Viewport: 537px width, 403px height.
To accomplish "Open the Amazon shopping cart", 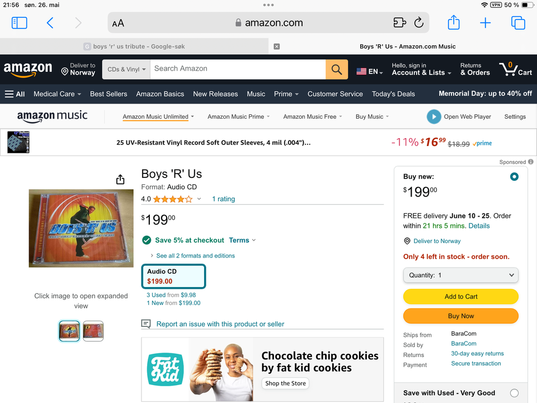I will [516, 69].
